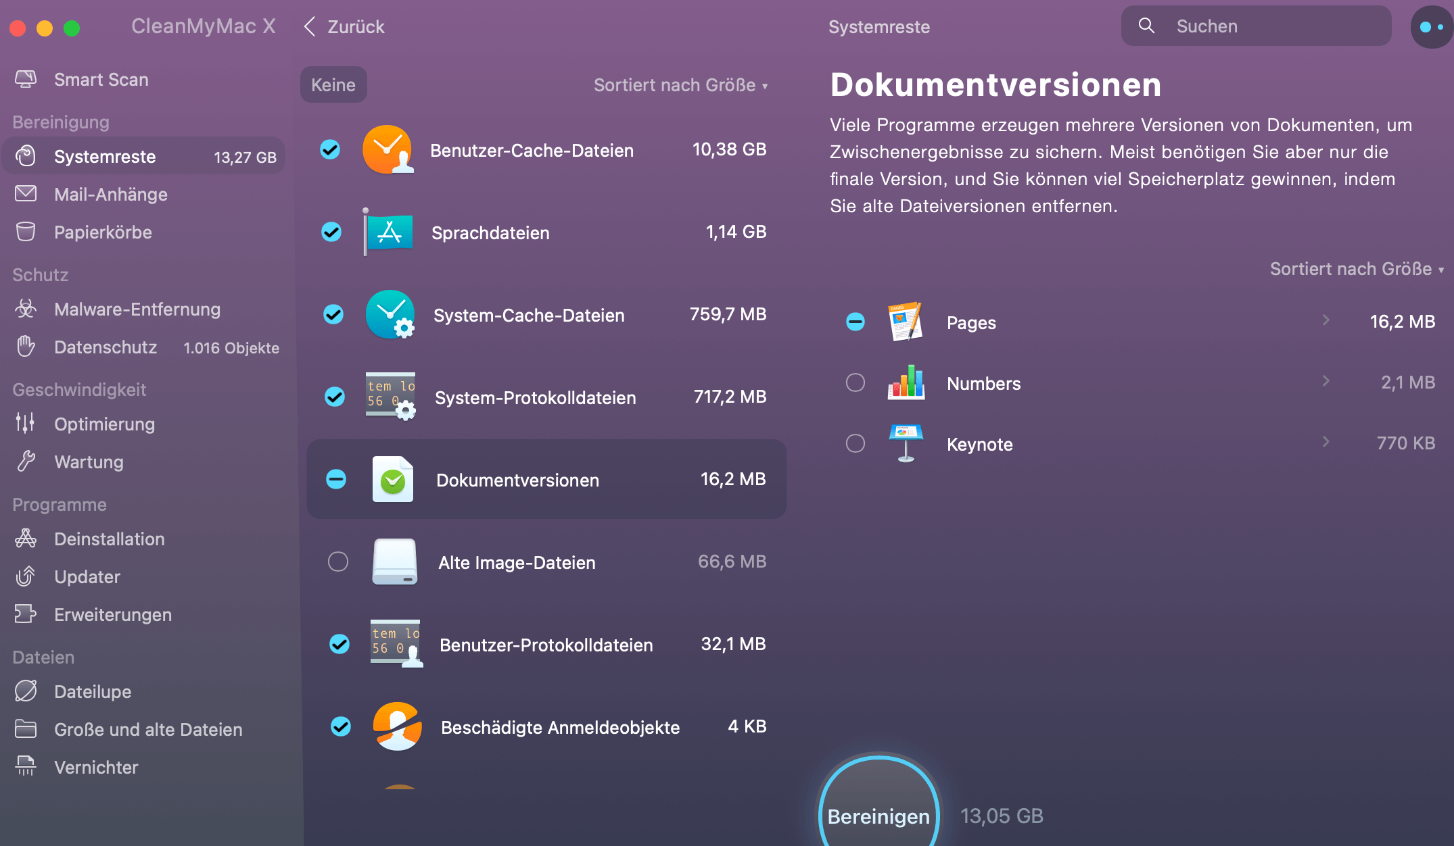Screen dimensions: 1454x846
Task: Select the Dokumentversionen row label
Action: [x=517, y=480]
